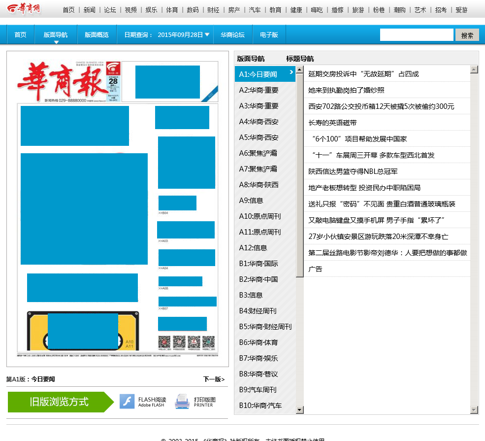Open the 广告 entry in title list
This screenshot has width=485, height=441.
[x=315, y=269]
